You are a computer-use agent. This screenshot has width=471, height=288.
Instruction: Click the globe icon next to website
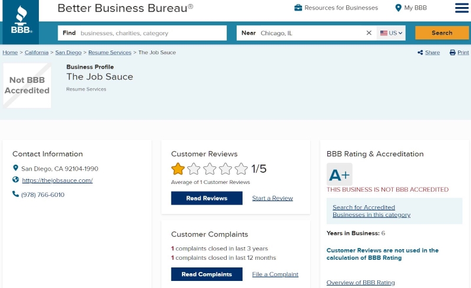(16, 179)
